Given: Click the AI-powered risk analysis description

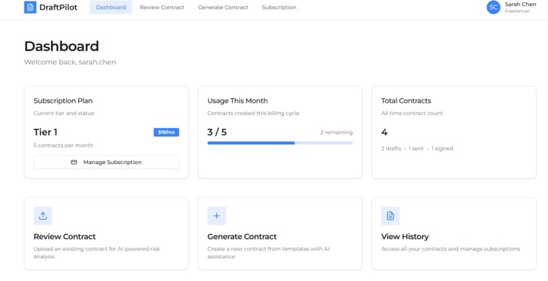Looking at the screenshot, I should click(x=97, y=252).
